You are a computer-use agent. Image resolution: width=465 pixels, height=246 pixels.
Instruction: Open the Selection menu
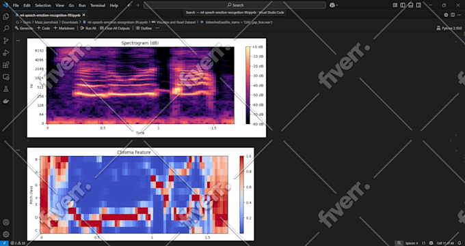(43, 5)
